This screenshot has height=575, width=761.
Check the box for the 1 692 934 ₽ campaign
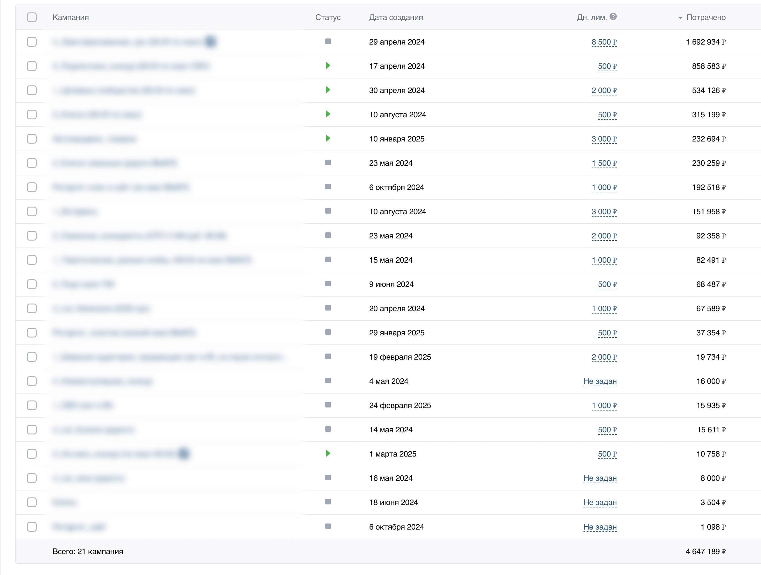coord(32,42)
